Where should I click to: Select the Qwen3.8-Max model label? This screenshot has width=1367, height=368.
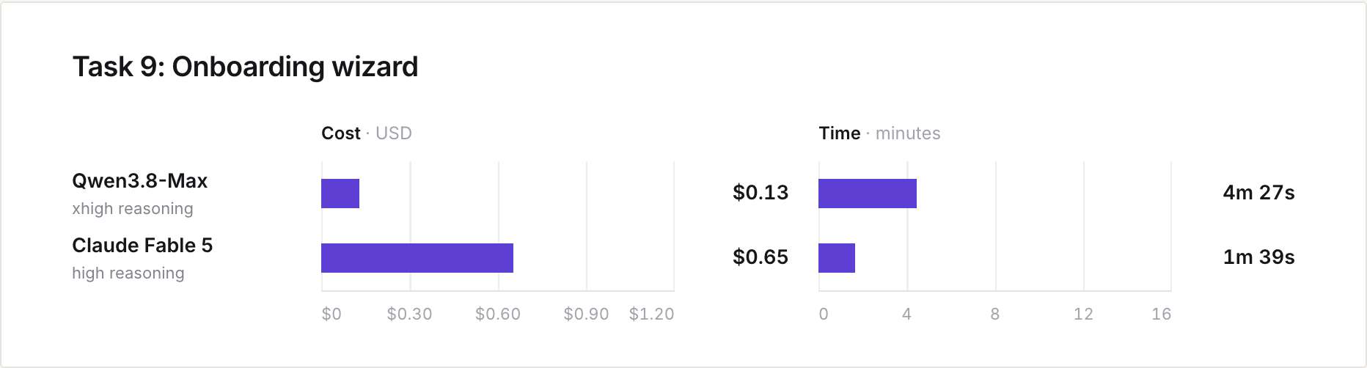point(139,181)
